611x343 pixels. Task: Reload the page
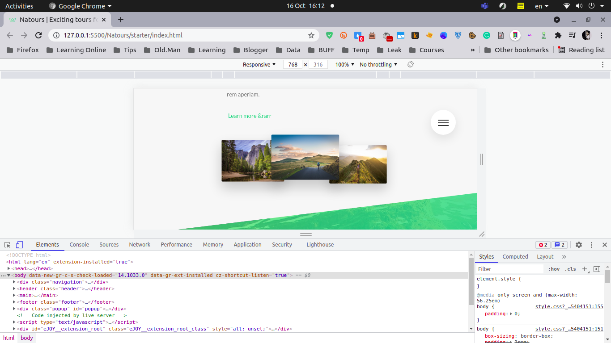click(x=38, y=35)
